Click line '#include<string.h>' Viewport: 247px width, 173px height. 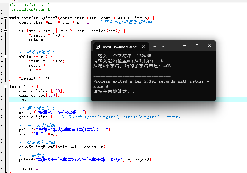point(31,9)
